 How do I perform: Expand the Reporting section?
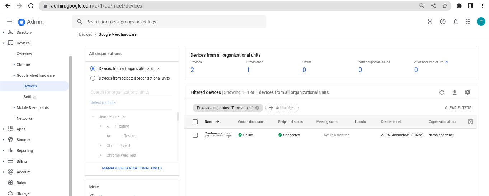click(3, 150)
